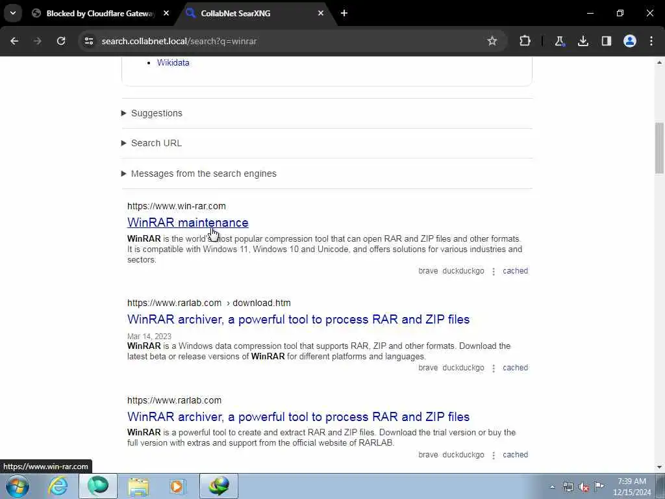
Task: Switch to Blocked by Cloudflare Gateway tab
Action: (100, 13)
